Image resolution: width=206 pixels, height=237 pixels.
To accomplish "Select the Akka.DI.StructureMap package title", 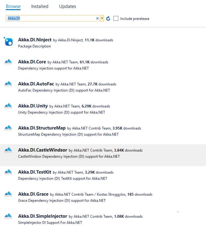I will pyautogui.click(x=42, y=128).
